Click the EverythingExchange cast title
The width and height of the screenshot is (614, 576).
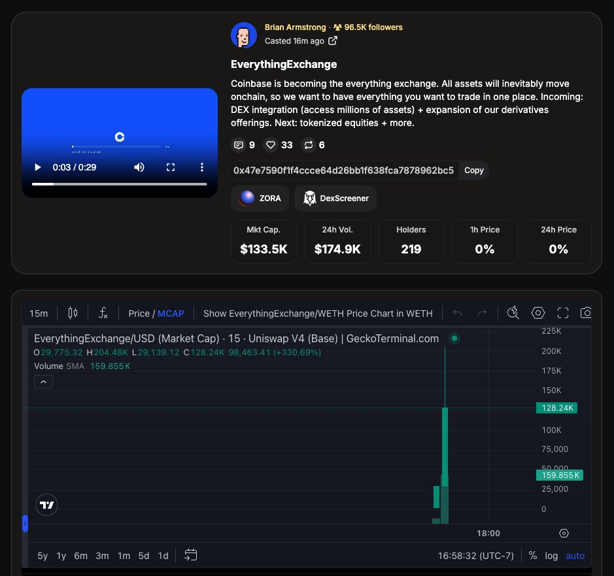284,64
